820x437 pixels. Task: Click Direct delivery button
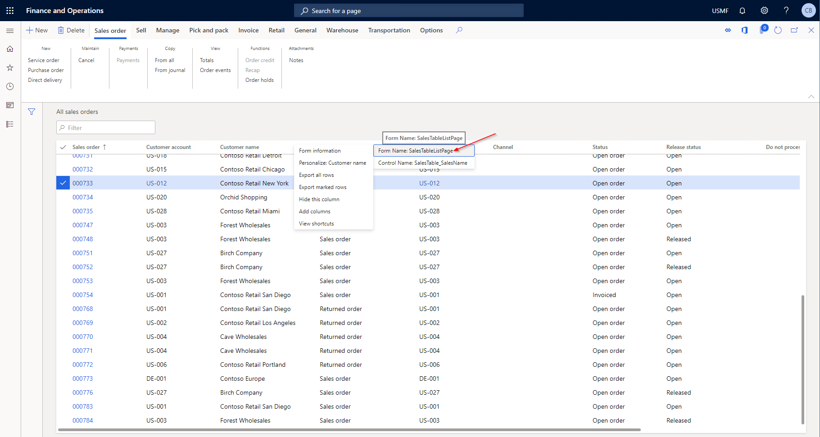[45, 80]
